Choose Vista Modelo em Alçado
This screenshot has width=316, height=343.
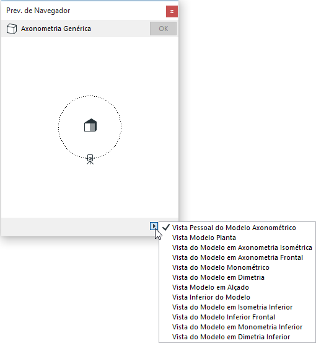pos(237,287)
